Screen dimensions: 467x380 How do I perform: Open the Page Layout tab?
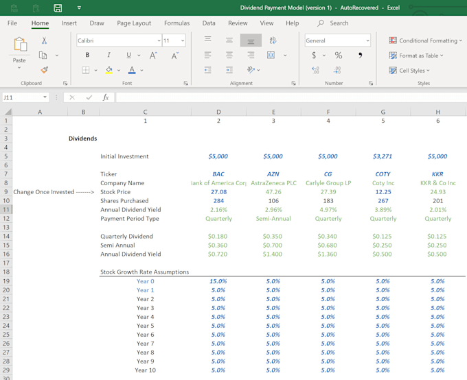(134, 23)
